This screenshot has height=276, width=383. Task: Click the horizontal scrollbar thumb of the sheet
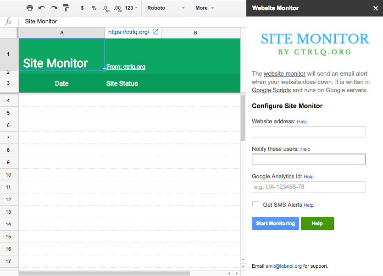[105, 273]
